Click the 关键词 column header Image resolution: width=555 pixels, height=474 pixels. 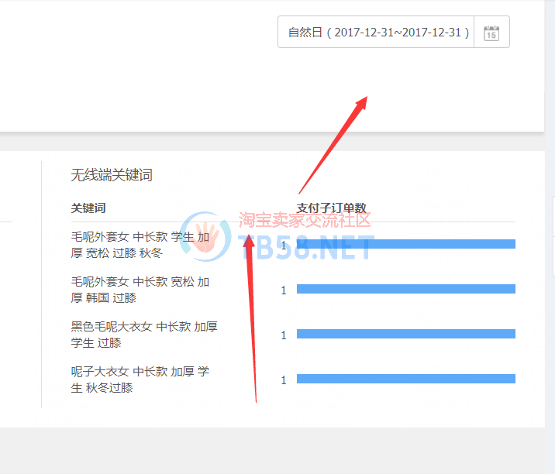click(88, 208)
